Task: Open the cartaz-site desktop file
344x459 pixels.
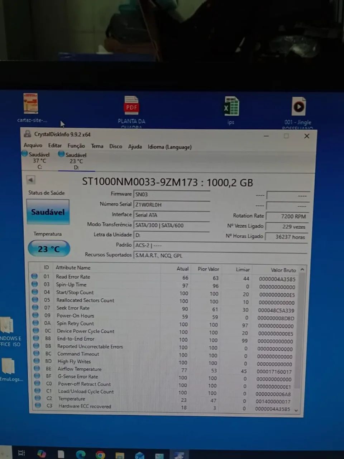Action: [31, 104]
